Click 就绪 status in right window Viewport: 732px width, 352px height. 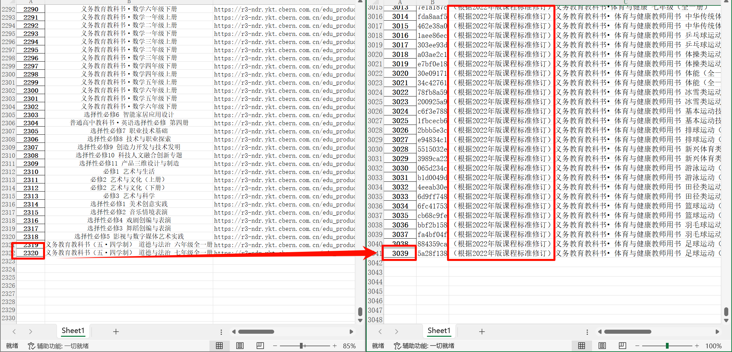(x=378, y=346)
